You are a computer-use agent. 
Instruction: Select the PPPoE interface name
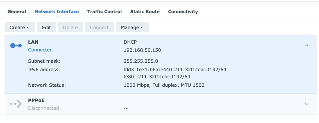[x=36, y=100]
